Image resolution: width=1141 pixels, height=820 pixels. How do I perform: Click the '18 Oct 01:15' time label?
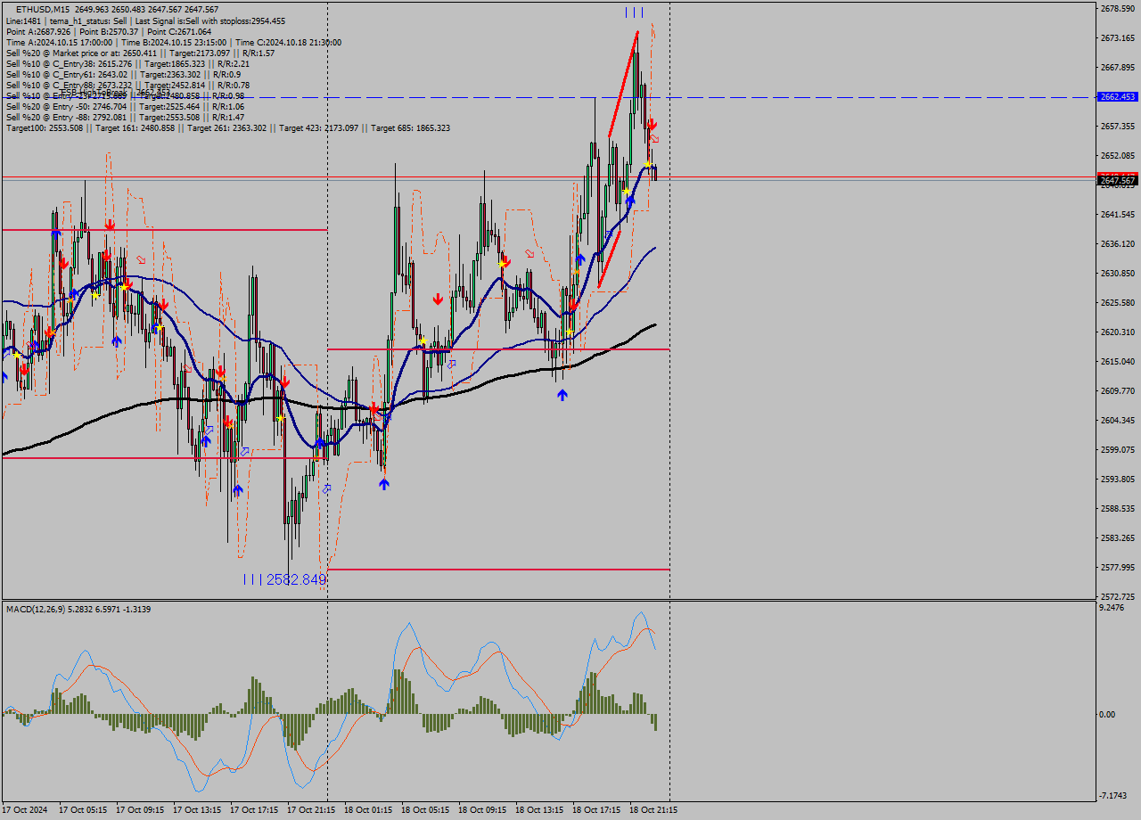point(368,811)
